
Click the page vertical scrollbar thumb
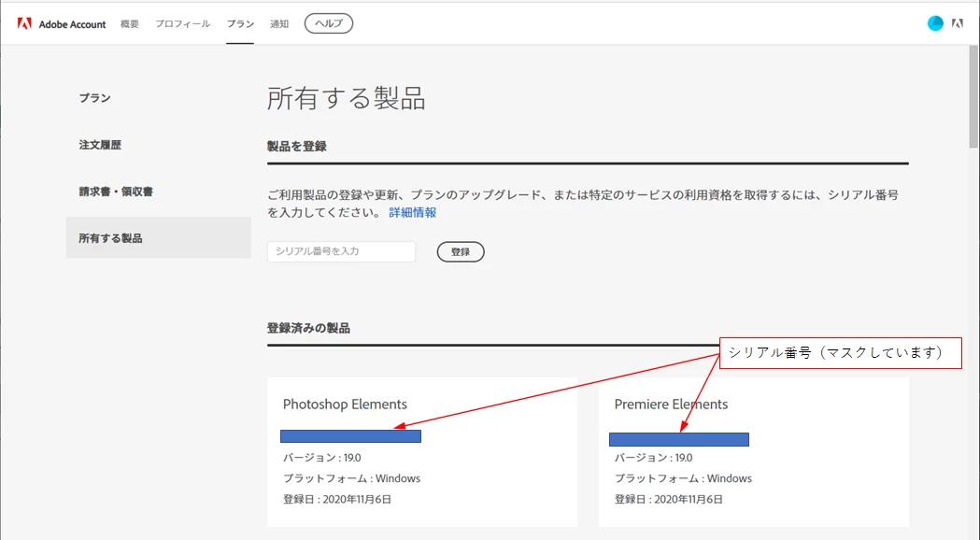click(x=973, y=97)
